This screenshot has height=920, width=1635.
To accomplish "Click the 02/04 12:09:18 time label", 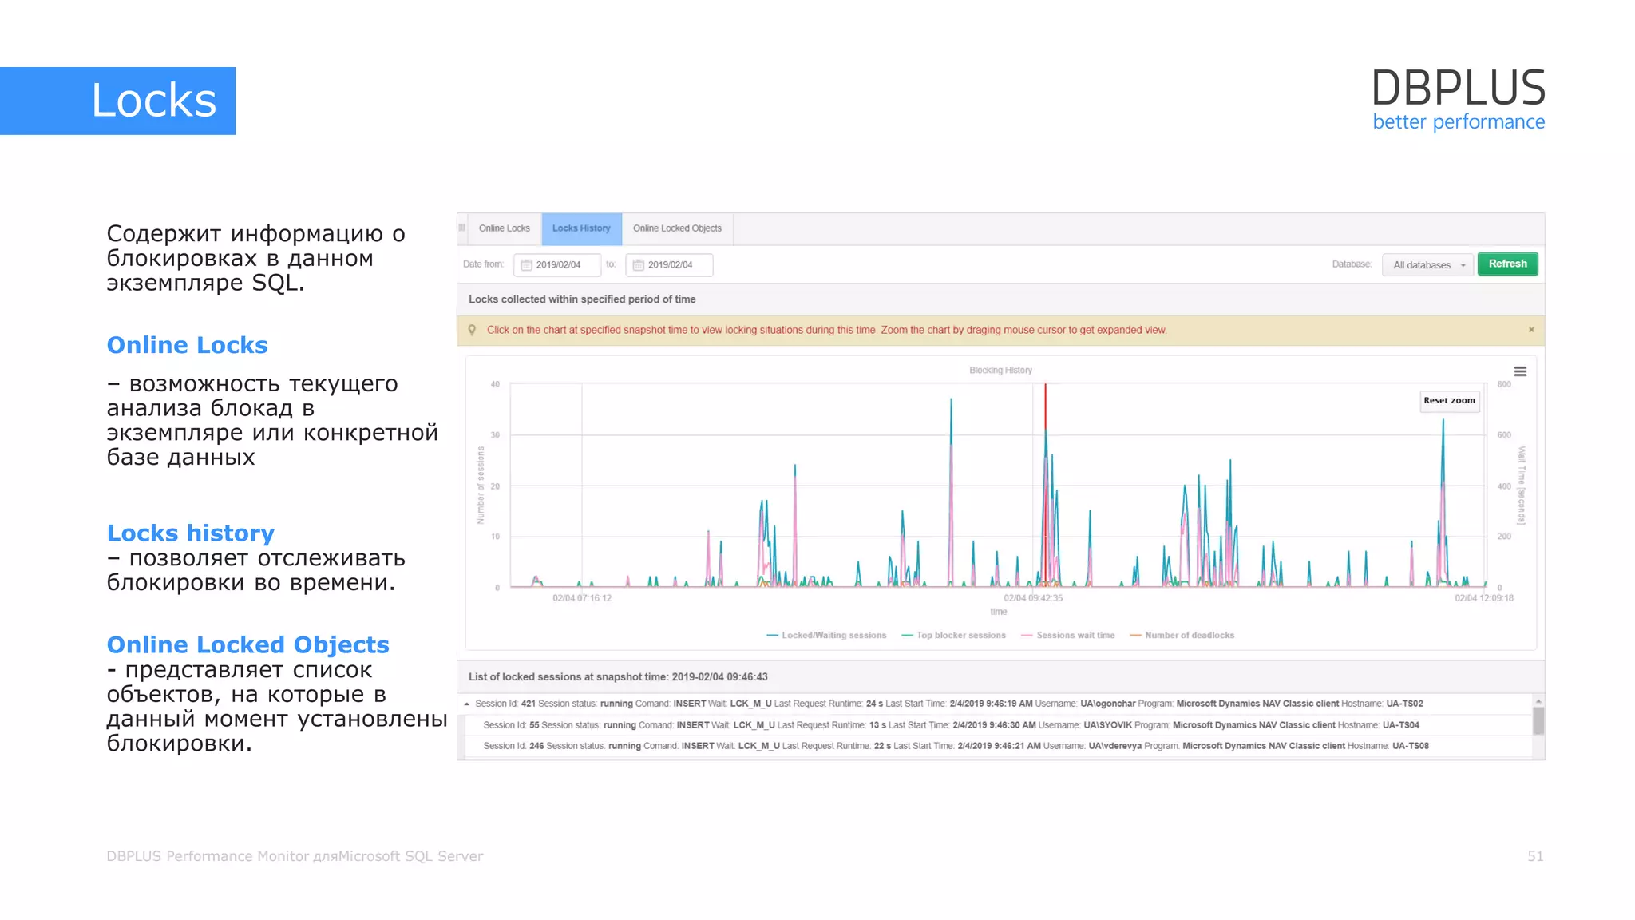I will [x=1483, y=598].
